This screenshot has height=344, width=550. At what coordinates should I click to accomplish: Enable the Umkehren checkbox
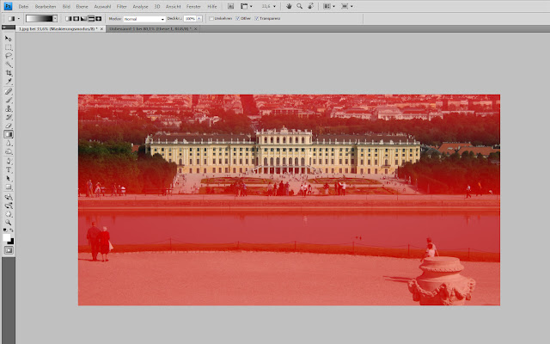tap(211, 19)
